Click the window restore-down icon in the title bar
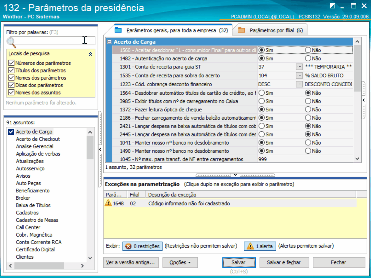 click(x=332, y=6)
